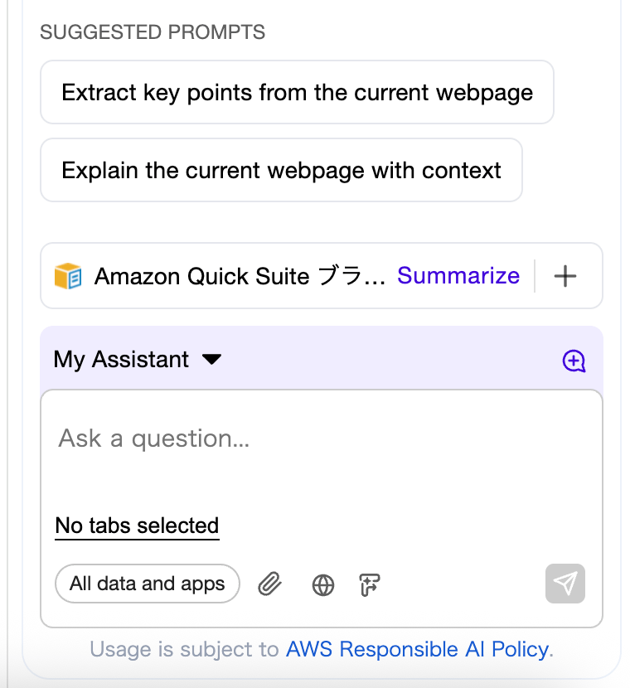The height and width of the screenshot is (688, 630).
Task: Select the Amazon Quick Suite tab title
Action: coord(240,276)
